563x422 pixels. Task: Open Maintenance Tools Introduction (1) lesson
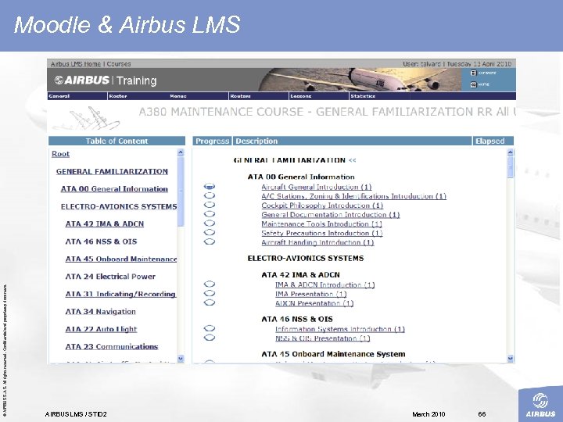[321, 224]
